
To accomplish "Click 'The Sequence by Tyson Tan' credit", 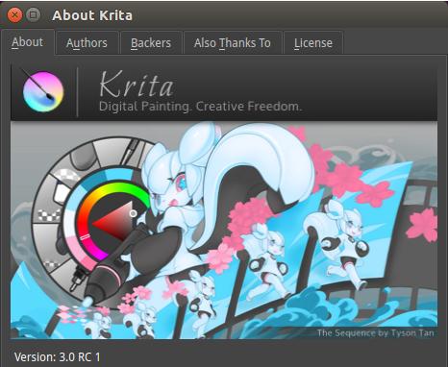I will coord(376,333).
